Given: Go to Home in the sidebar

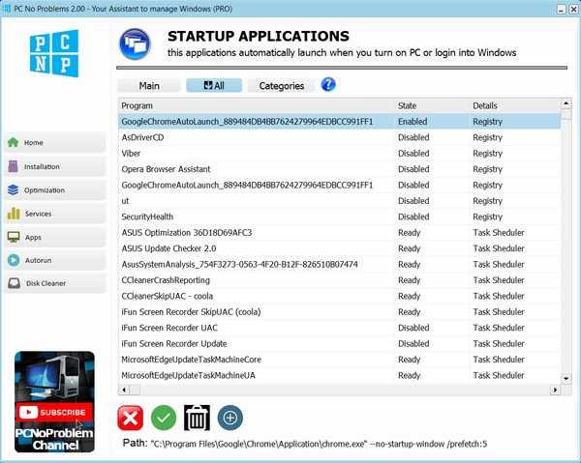Looking at the screenshot, I should (x=54, y=142).
